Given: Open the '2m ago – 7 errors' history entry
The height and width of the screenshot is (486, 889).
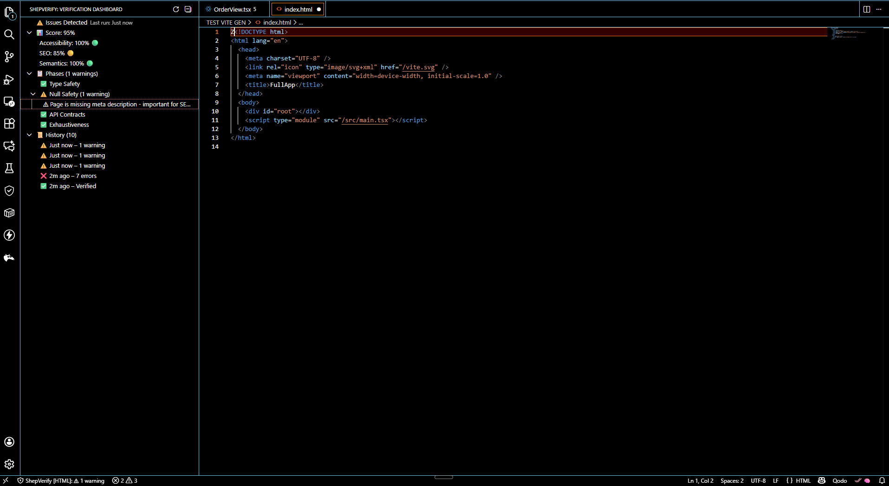Looking at the screenshot, I should click(110, 176).
